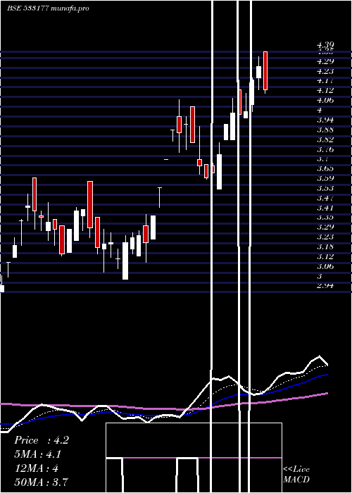Click the 3.82 price axis label
This screenshot has width=352, height=493.
325,139
